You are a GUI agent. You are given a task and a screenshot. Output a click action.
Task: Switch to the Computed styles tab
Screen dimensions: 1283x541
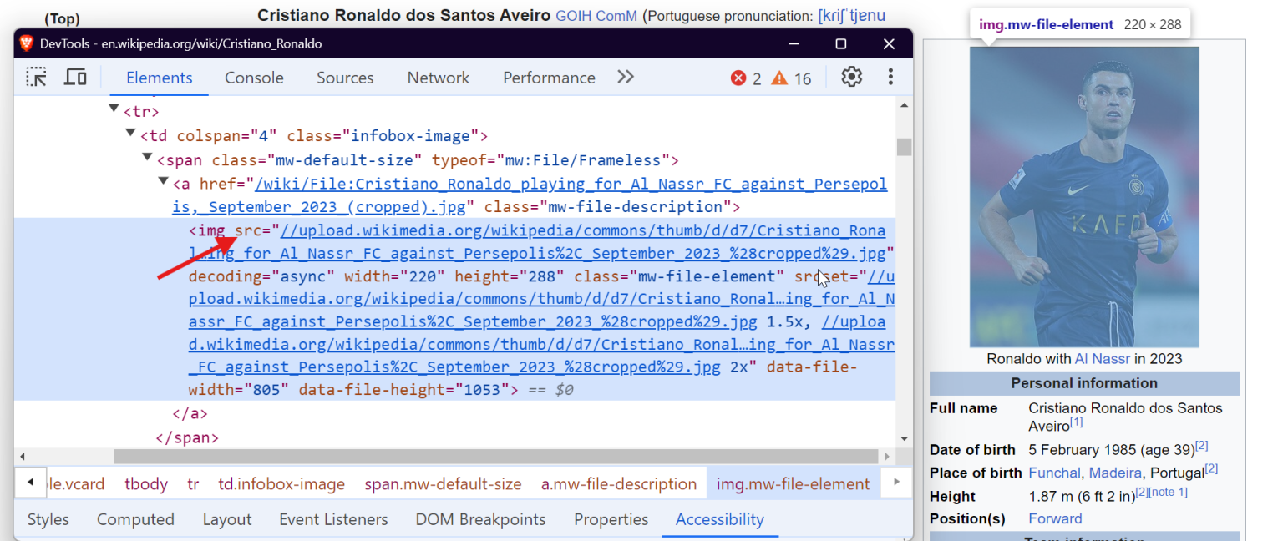tap(135, 518)
